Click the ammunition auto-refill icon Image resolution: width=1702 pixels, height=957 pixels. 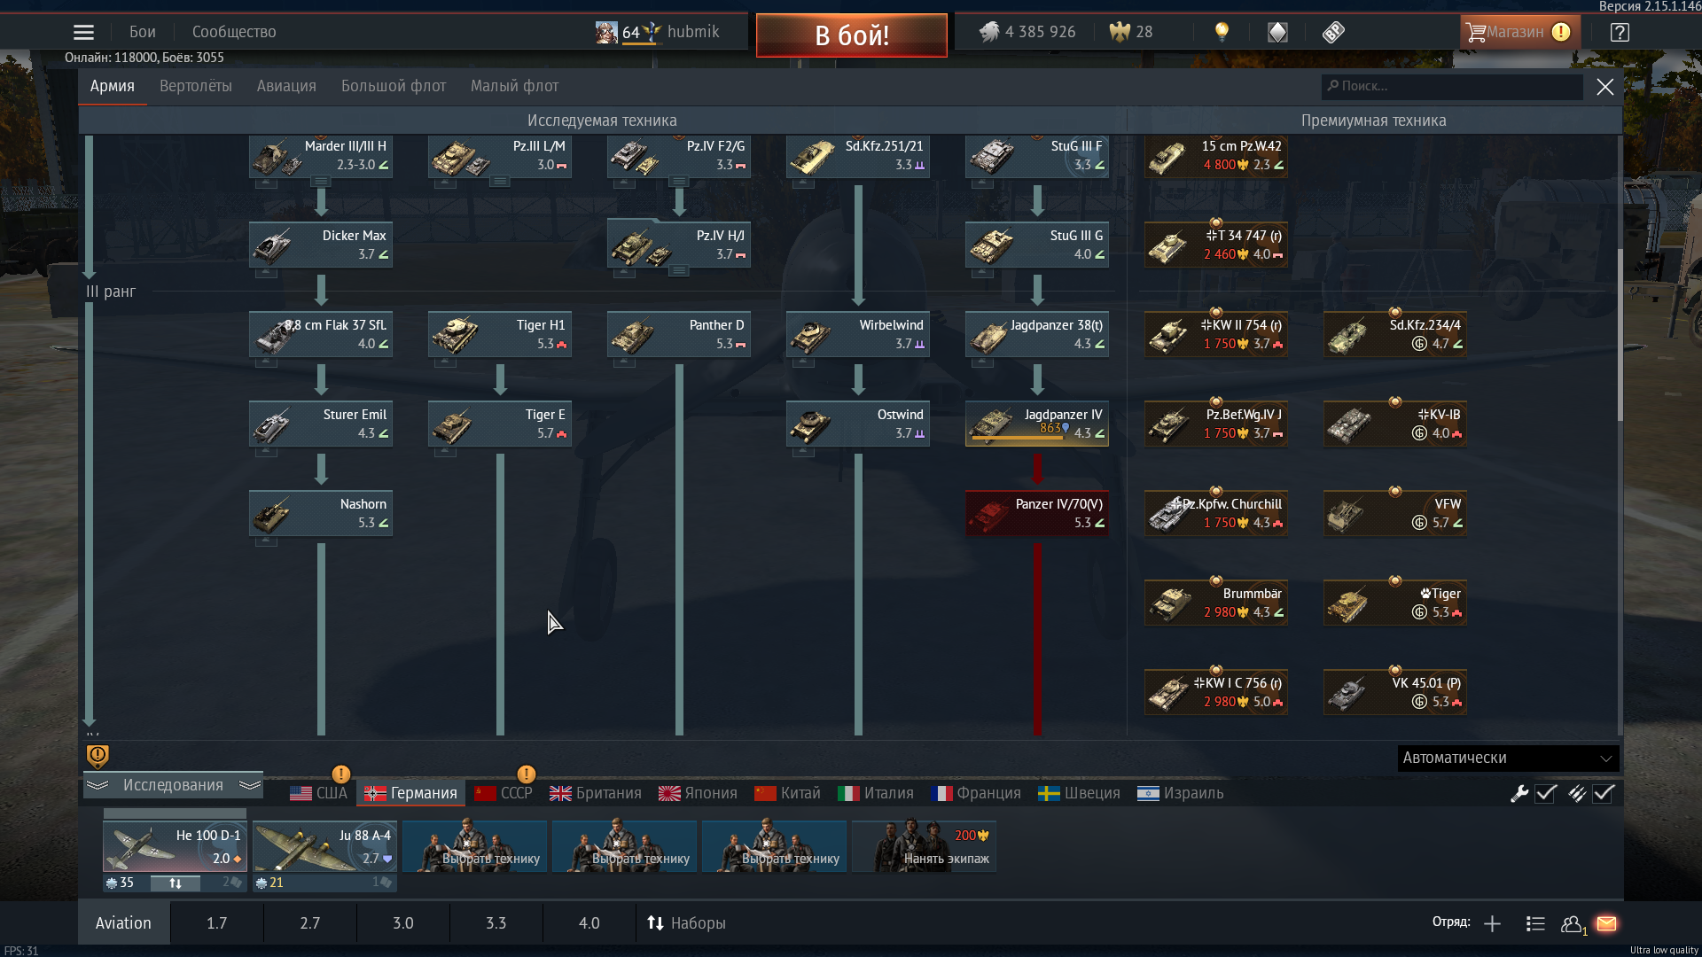pyautogui.click(x=1576, y=793)
